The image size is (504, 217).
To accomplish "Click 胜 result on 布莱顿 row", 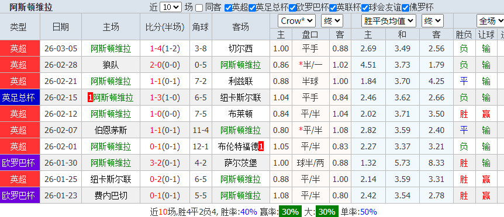I will click(464, 114).
